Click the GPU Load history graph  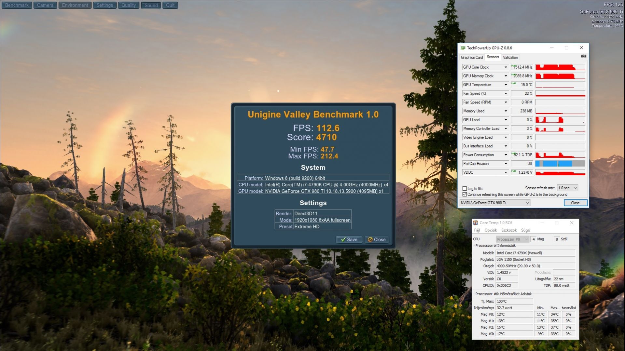[x=560, y=120]
